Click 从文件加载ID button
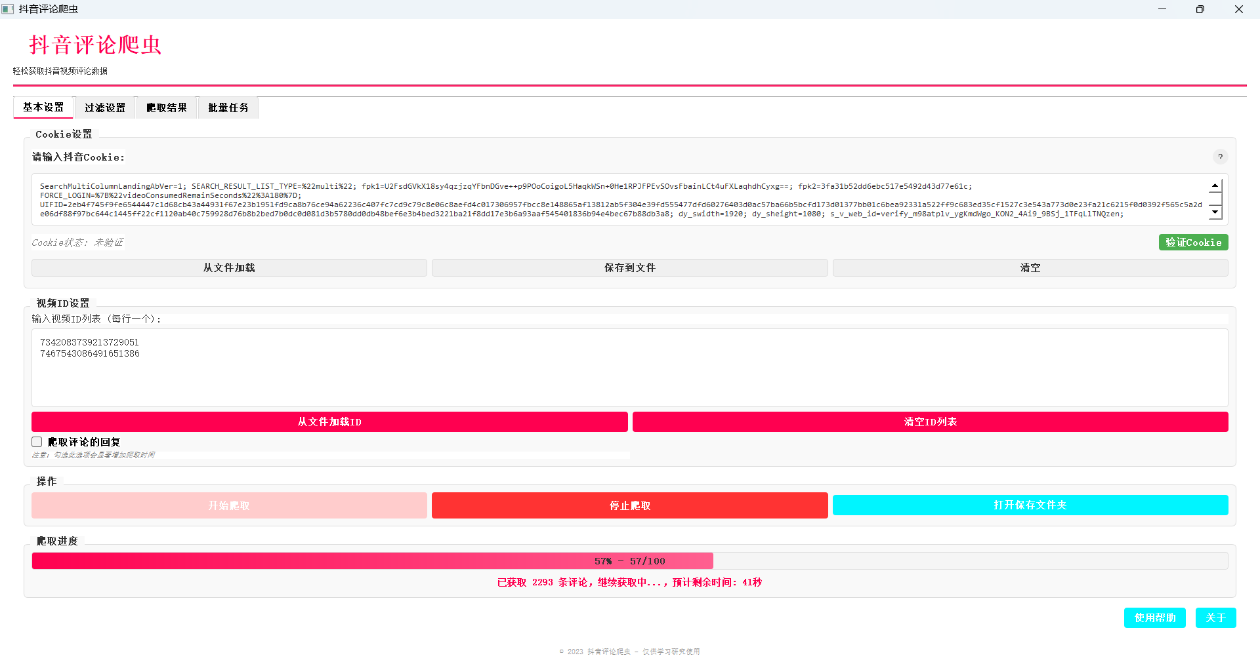 [x=329, y=421]
